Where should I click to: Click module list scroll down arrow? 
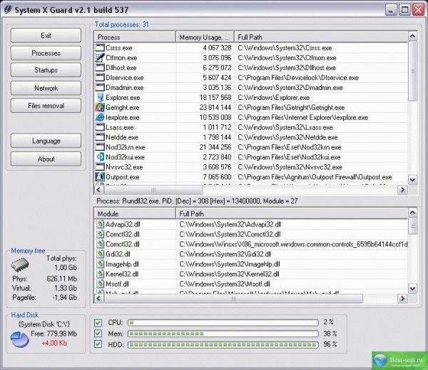(x=412, y=289)
